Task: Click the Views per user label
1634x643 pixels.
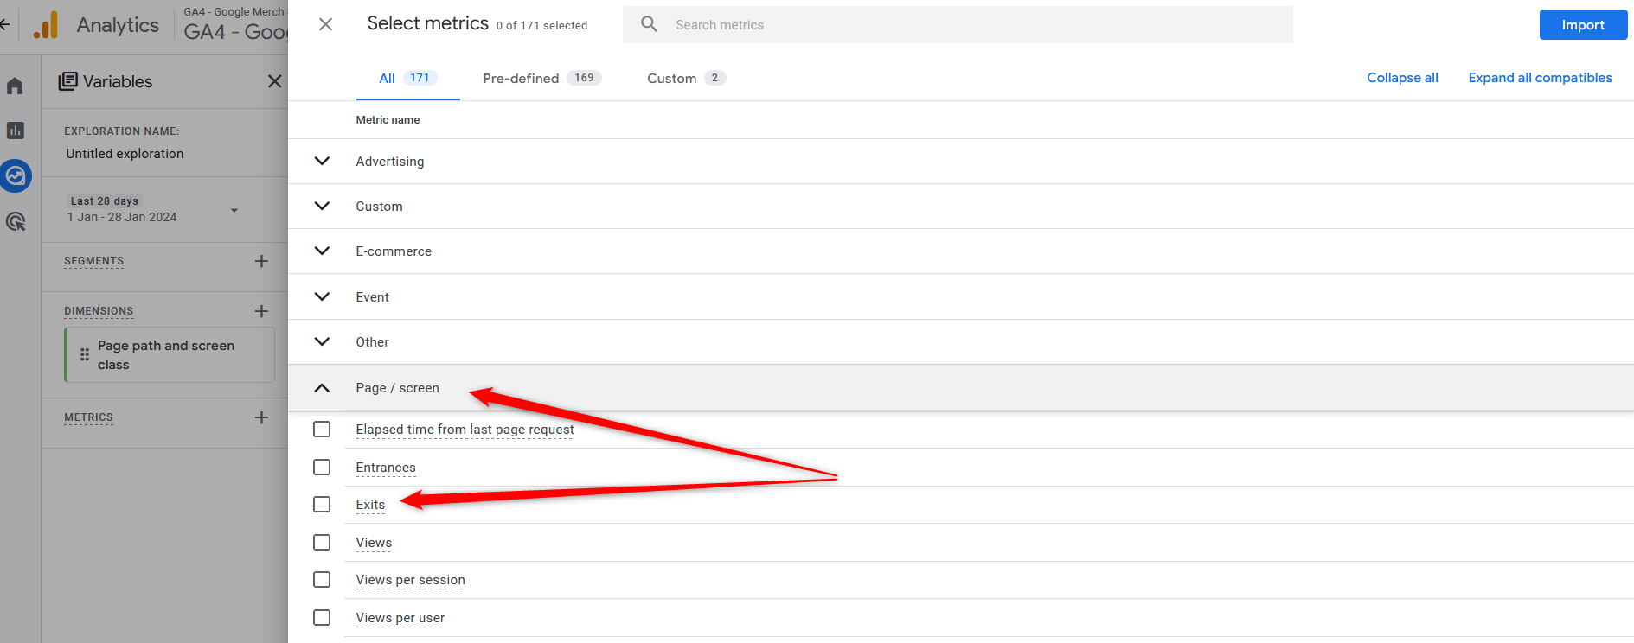Action: pos(400,618)
